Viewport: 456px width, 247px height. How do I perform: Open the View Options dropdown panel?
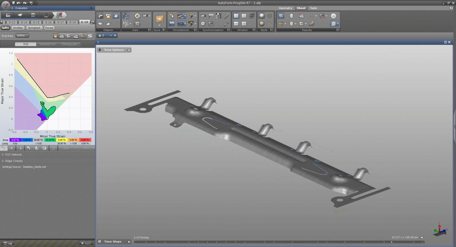click(114, 50)
